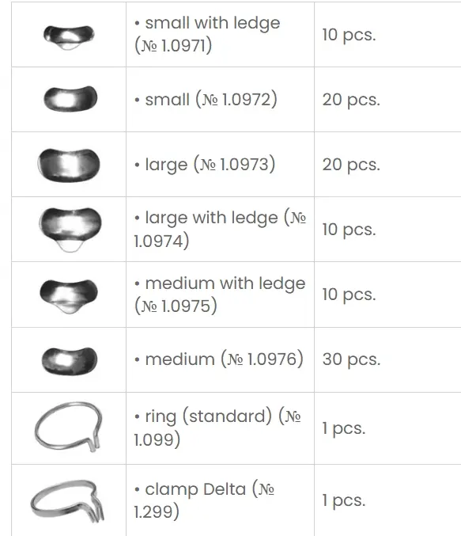The width and height of the screenshot is (461, 536).
Task: Select 'large with ledge (№ 1.0974)' text
Action: pos(220,230)
